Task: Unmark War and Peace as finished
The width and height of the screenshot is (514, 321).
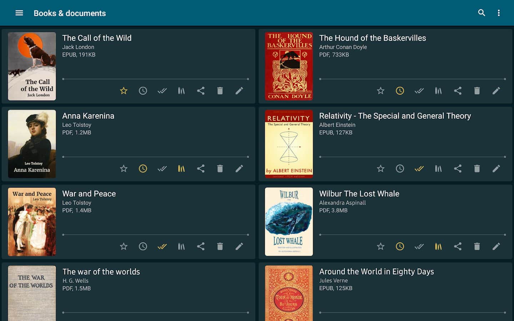Action: click(162, 246)
